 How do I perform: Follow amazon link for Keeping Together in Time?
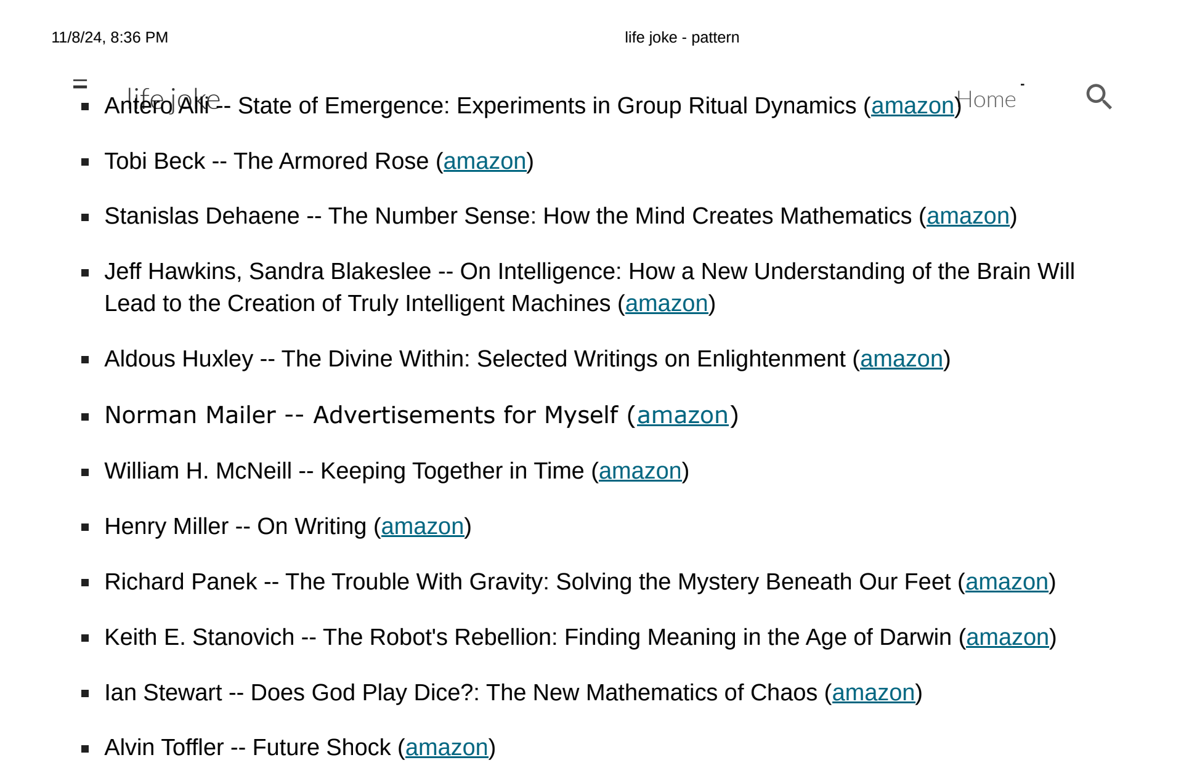(640, 471)
